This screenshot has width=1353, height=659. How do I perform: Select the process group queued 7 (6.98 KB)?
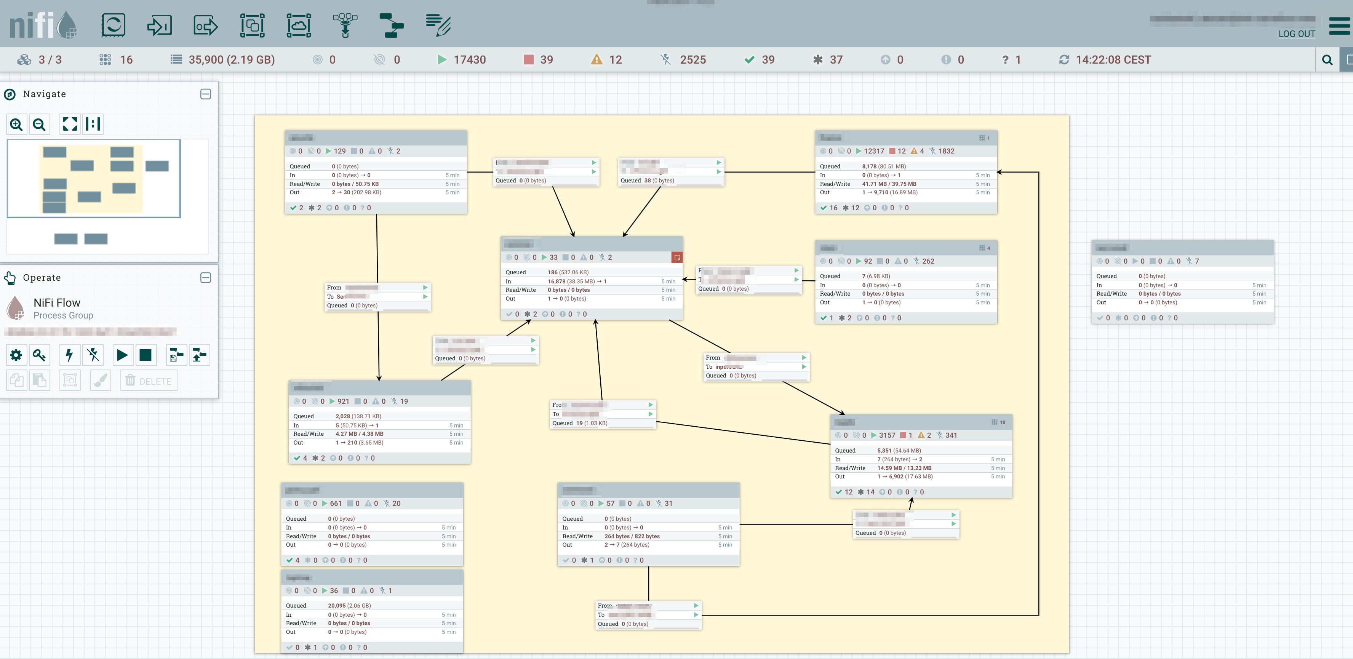906,283
